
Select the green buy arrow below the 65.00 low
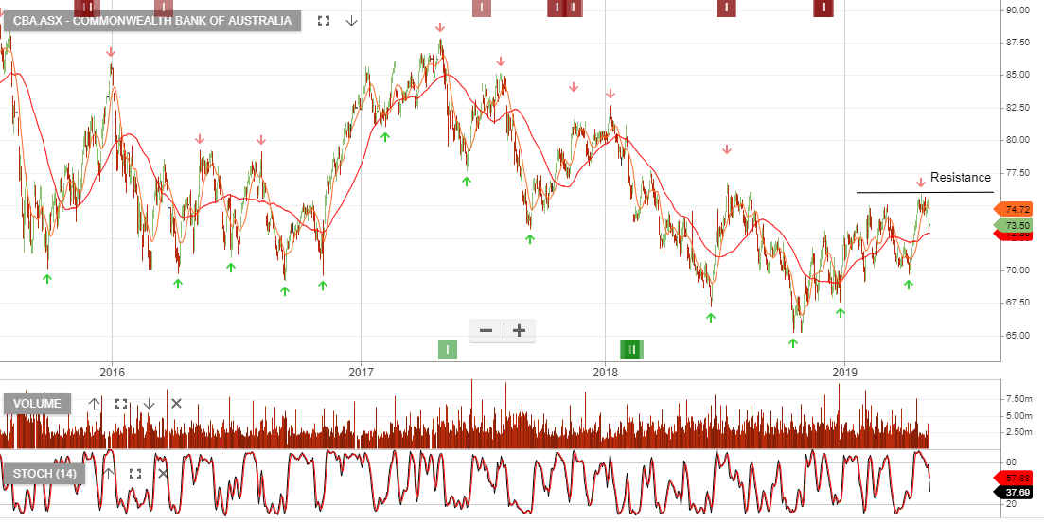792,343
